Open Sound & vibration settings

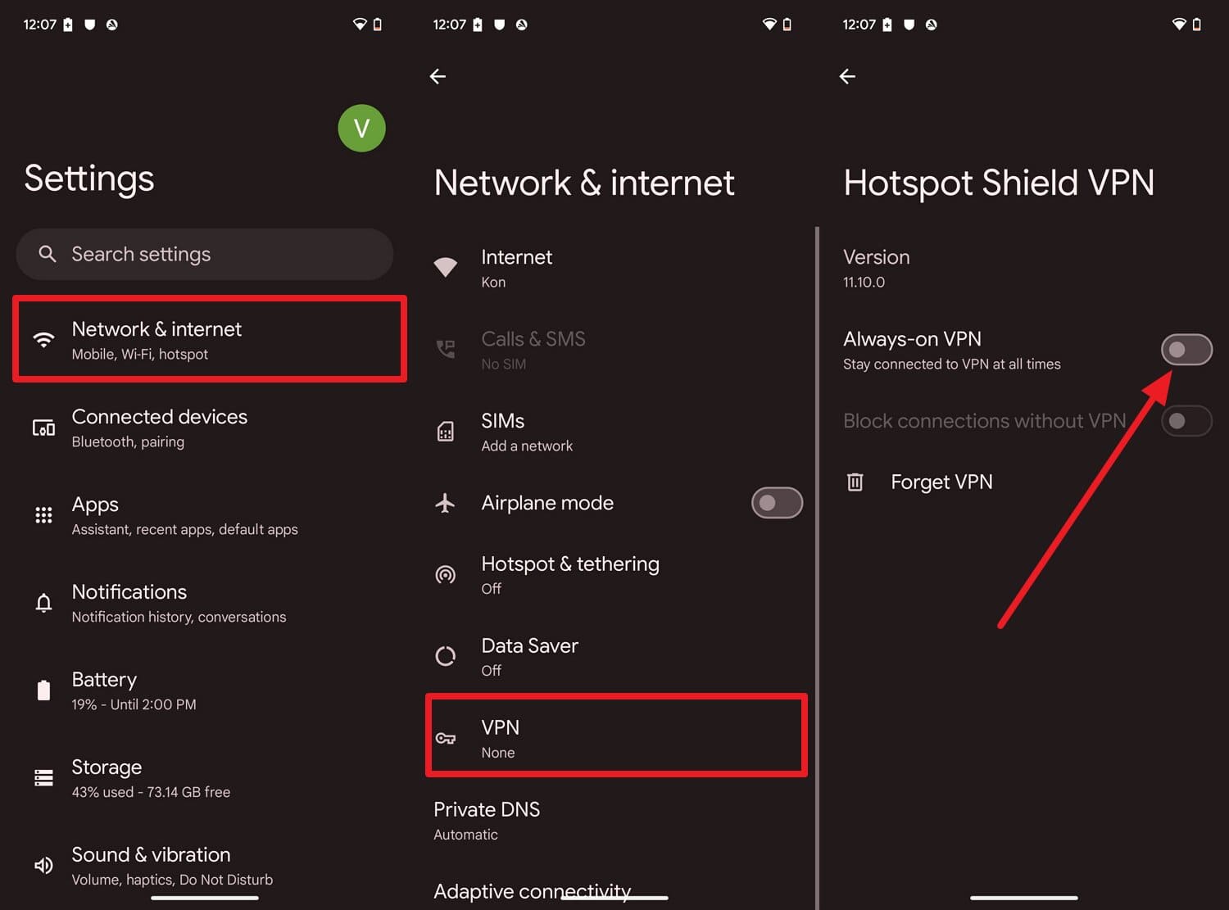pyautogui.click(x=205, y=866)
